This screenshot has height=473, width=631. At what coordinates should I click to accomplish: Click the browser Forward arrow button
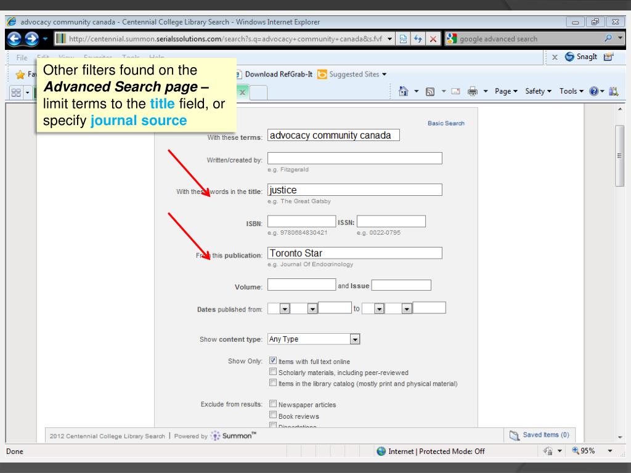[x=31, y=39]
